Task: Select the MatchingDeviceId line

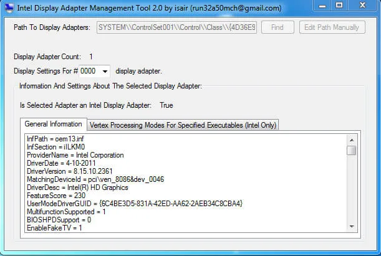Action: point(95,179)
